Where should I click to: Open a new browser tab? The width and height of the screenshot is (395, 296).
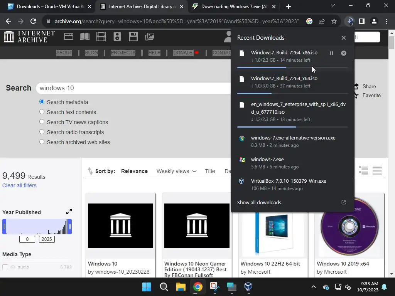289,7
